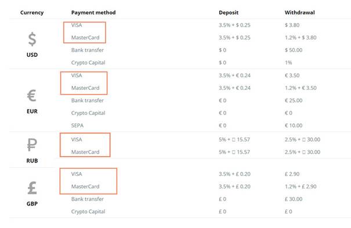The image size is (351, 228).
Task: Select Crypto Capital in USD section
Action: (x=88, y=63)
